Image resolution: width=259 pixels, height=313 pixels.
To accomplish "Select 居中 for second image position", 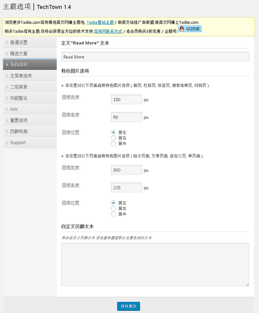I will click(114, 214).
